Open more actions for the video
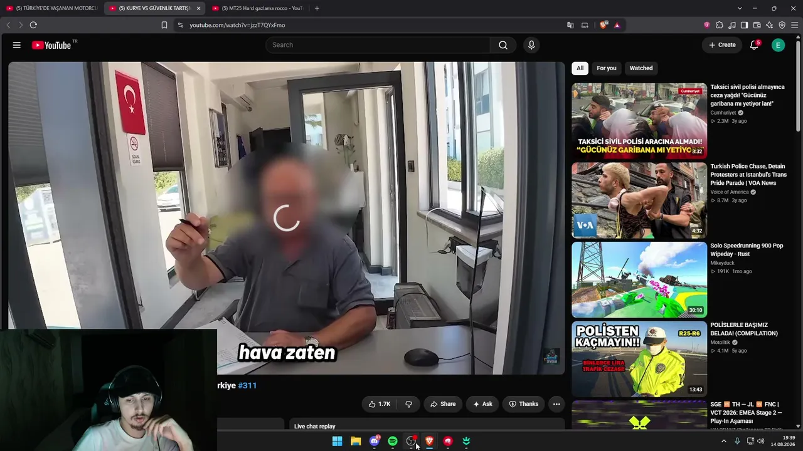Viewport: 803px width, 451px height. (x=556, y=404)
